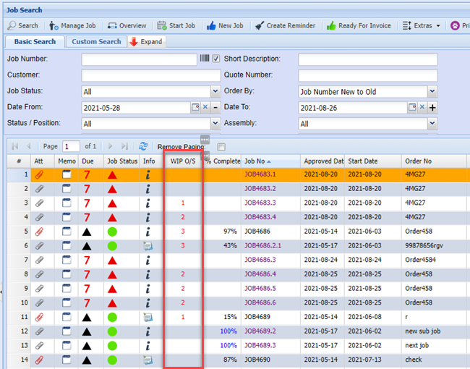Viewport: 470px width, 369px height.
Task: Open the Job Status dropdown
Action: pos(215,92)
